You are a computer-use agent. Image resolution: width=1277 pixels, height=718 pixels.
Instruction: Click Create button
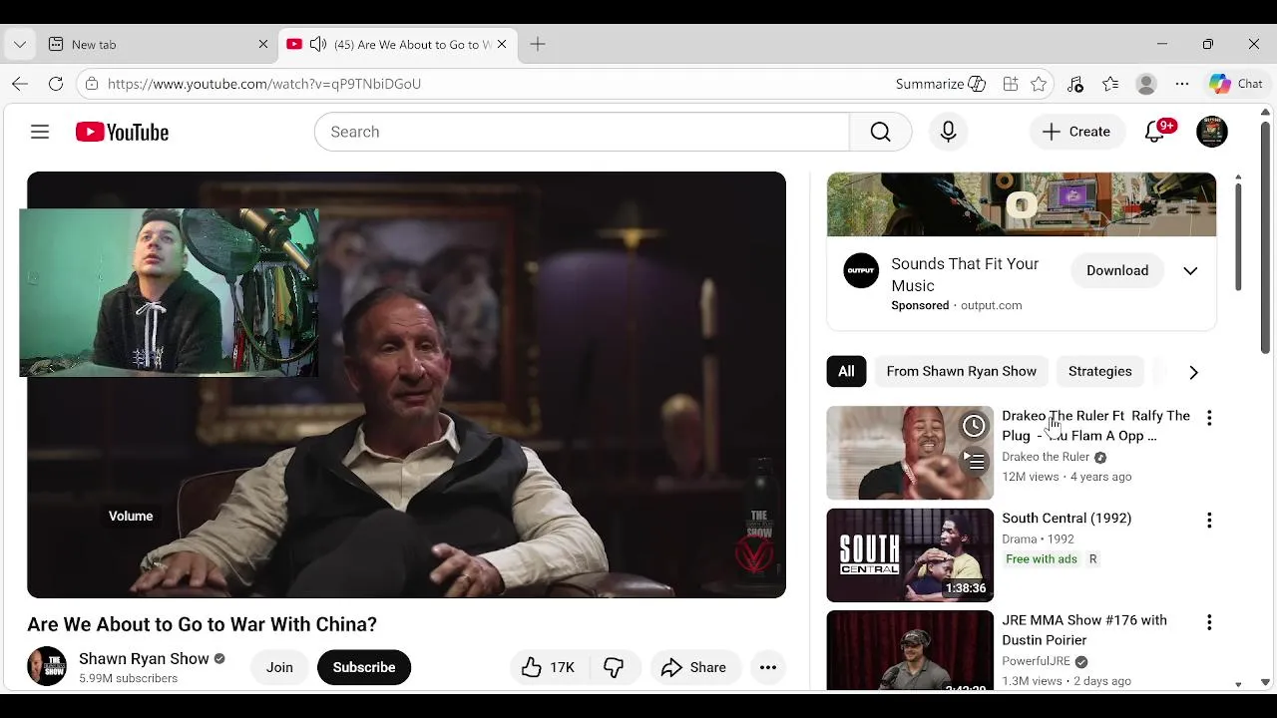1076,132
